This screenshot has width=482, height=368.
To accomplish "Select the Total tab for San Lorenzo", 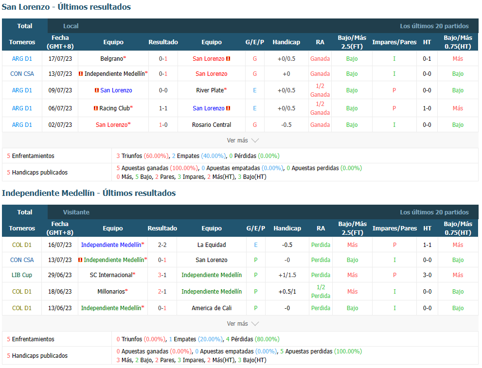I will [25, 26].
